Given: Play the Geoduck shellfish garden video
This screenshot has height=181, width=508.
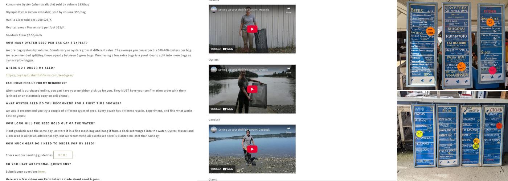Looking at the screenshot, I should 252,149.
